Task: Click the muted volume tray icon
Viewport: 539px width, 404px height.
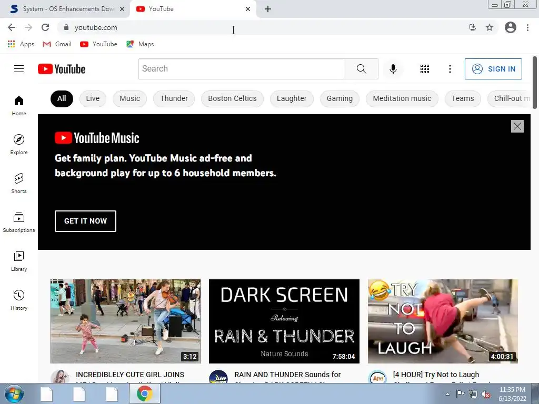Action: tap(486, 394)
